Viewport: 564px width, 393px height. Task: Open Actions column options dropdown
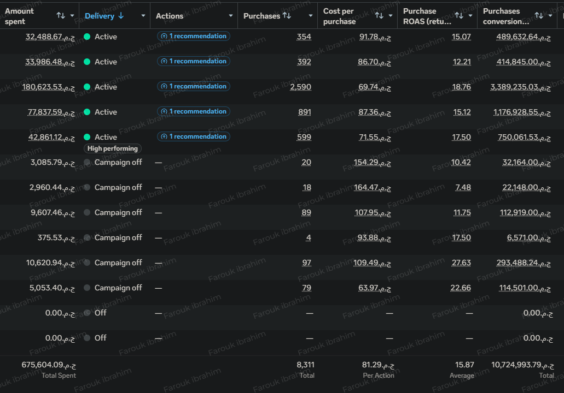click(231, 16)
